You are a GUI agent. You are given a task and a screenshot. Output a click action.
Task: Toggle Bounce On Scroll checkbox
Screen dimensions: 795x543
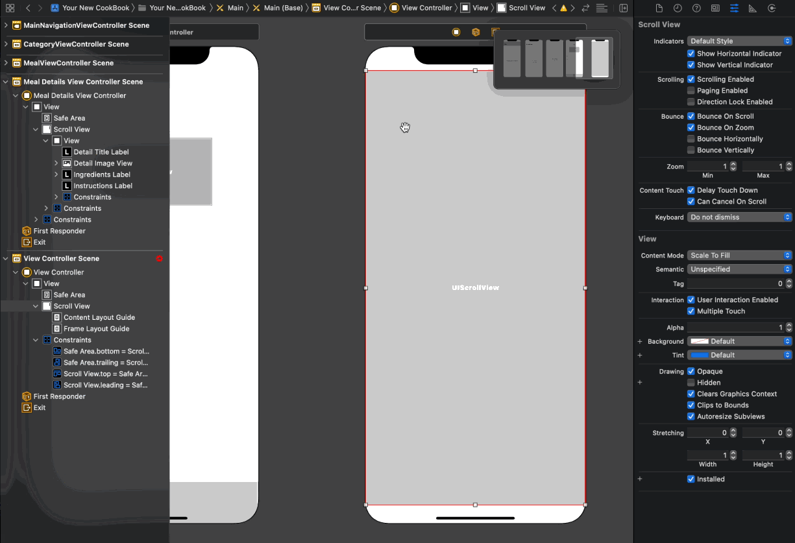(691, 116)
